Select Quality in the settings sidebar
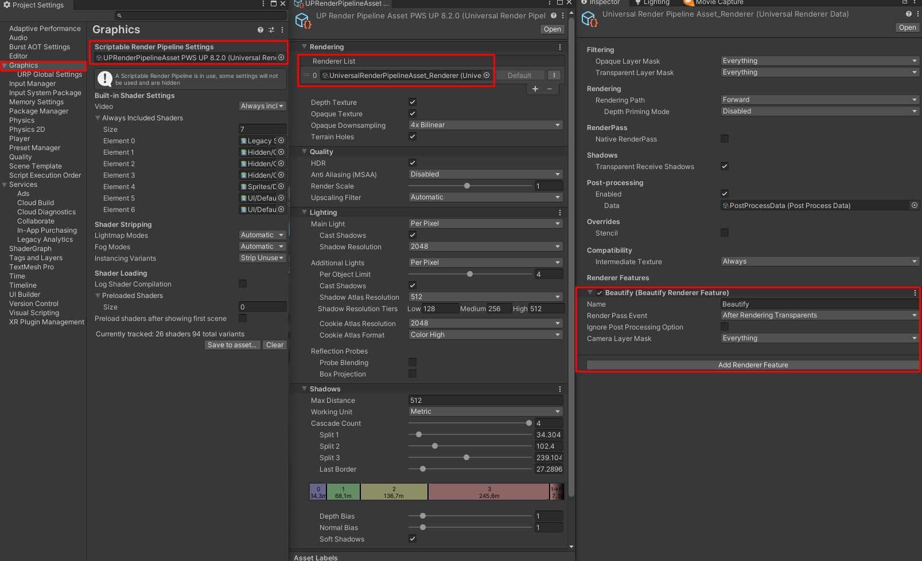 pyautogui.click(x=21, y=157)
